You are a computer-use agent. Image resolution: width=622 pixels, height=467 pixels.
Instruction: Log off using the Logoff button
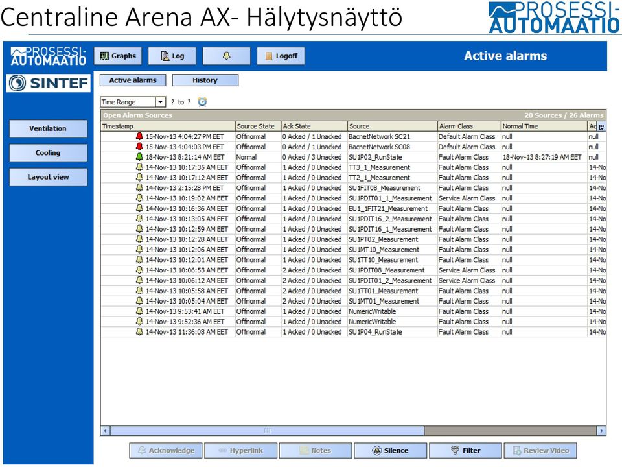click(281, 56)
